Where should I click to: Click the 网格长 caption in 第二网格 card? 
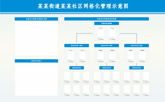click(101, 50)
